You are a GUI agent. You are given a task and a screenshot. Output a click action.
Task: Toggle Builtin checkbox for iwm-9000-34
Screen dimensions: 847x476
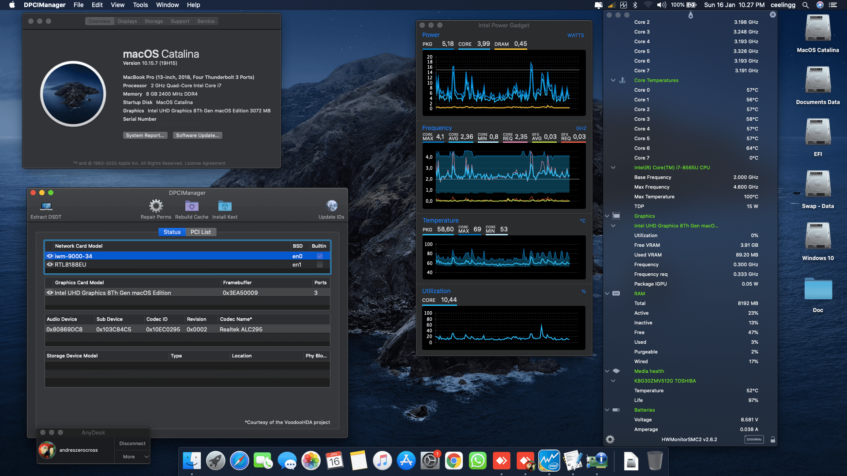click(x=320, y=256)
